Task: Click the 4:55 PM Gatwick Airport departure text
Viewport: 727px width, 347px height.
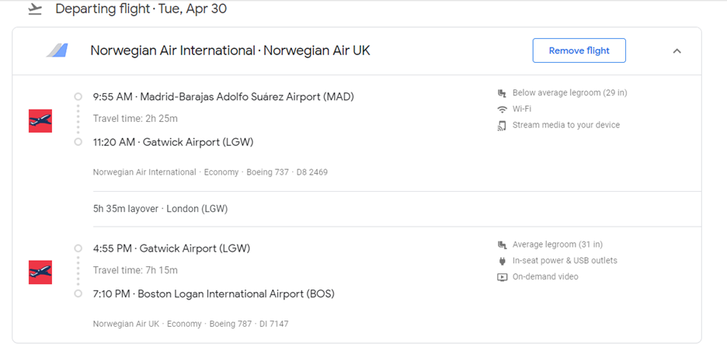Action: coord(171,248)
